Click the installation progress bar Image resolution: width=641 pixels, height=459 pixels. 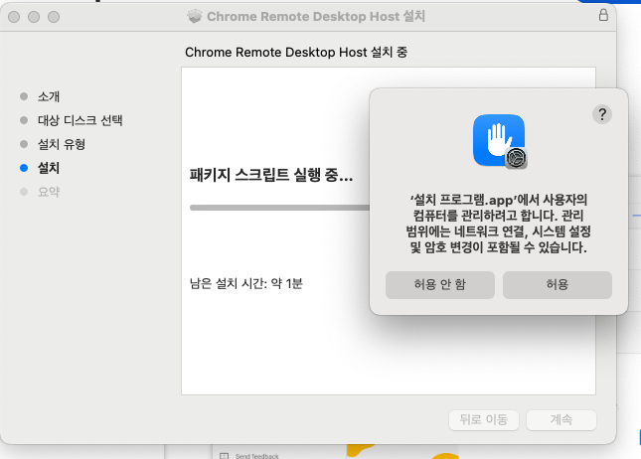pyautogui.click(x=279, y=208)
